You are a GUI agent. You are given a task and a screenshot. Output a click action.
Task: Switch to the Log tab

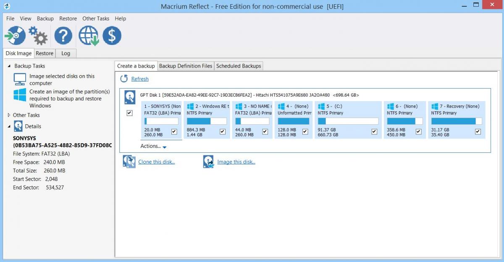66,53
